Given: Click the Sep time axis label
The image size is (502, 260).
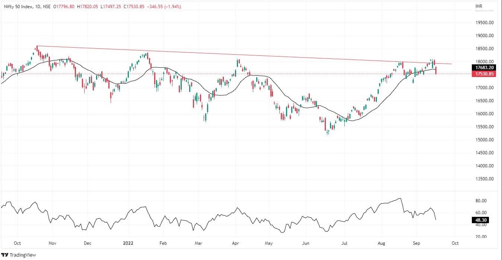Looking at the screenshot, I should click(416, 243).
